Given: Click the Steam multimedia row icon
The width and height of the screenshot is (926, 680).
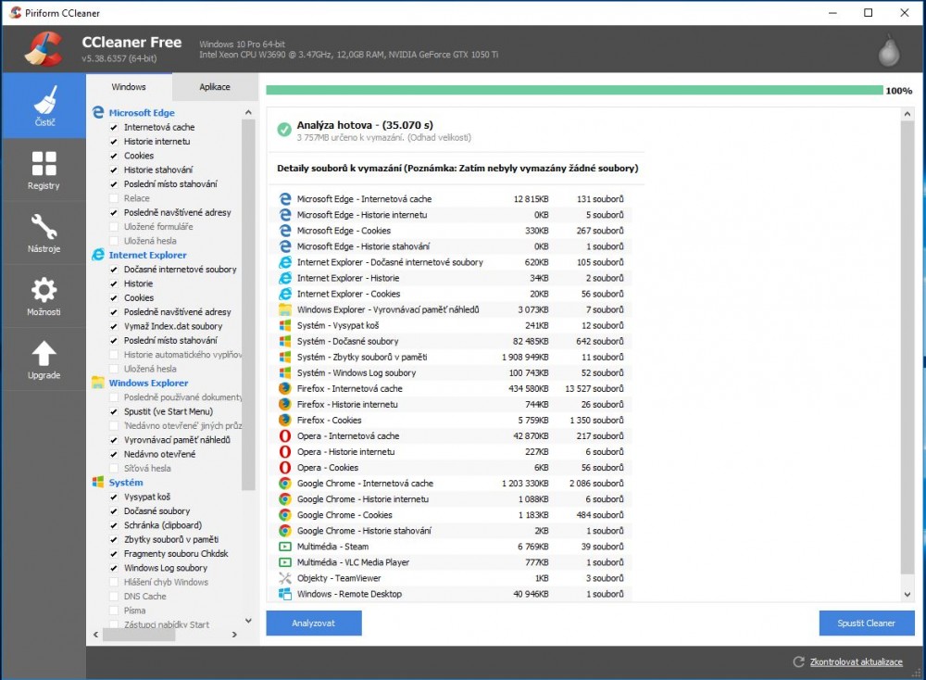Looking at the screenshot, I should point(285,547).
